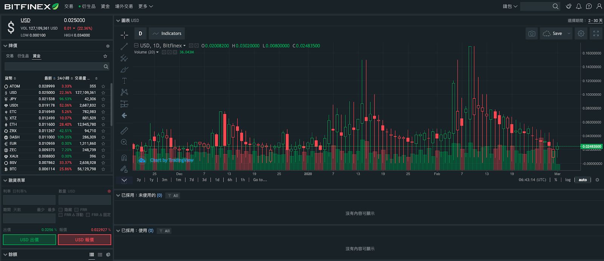Open the 資金 funding top menu

(x=105, y=6)
